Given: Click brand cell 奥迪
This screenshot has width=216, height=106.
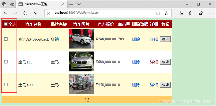Looking at the screenshot, I should click(x=55, y=39).
